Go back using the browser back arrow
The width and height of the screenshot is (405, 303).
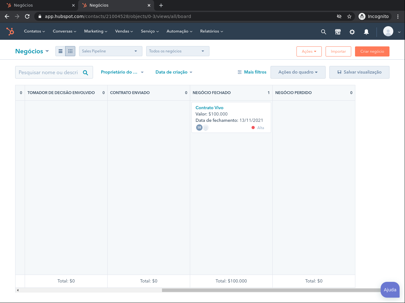pos(7,16)
